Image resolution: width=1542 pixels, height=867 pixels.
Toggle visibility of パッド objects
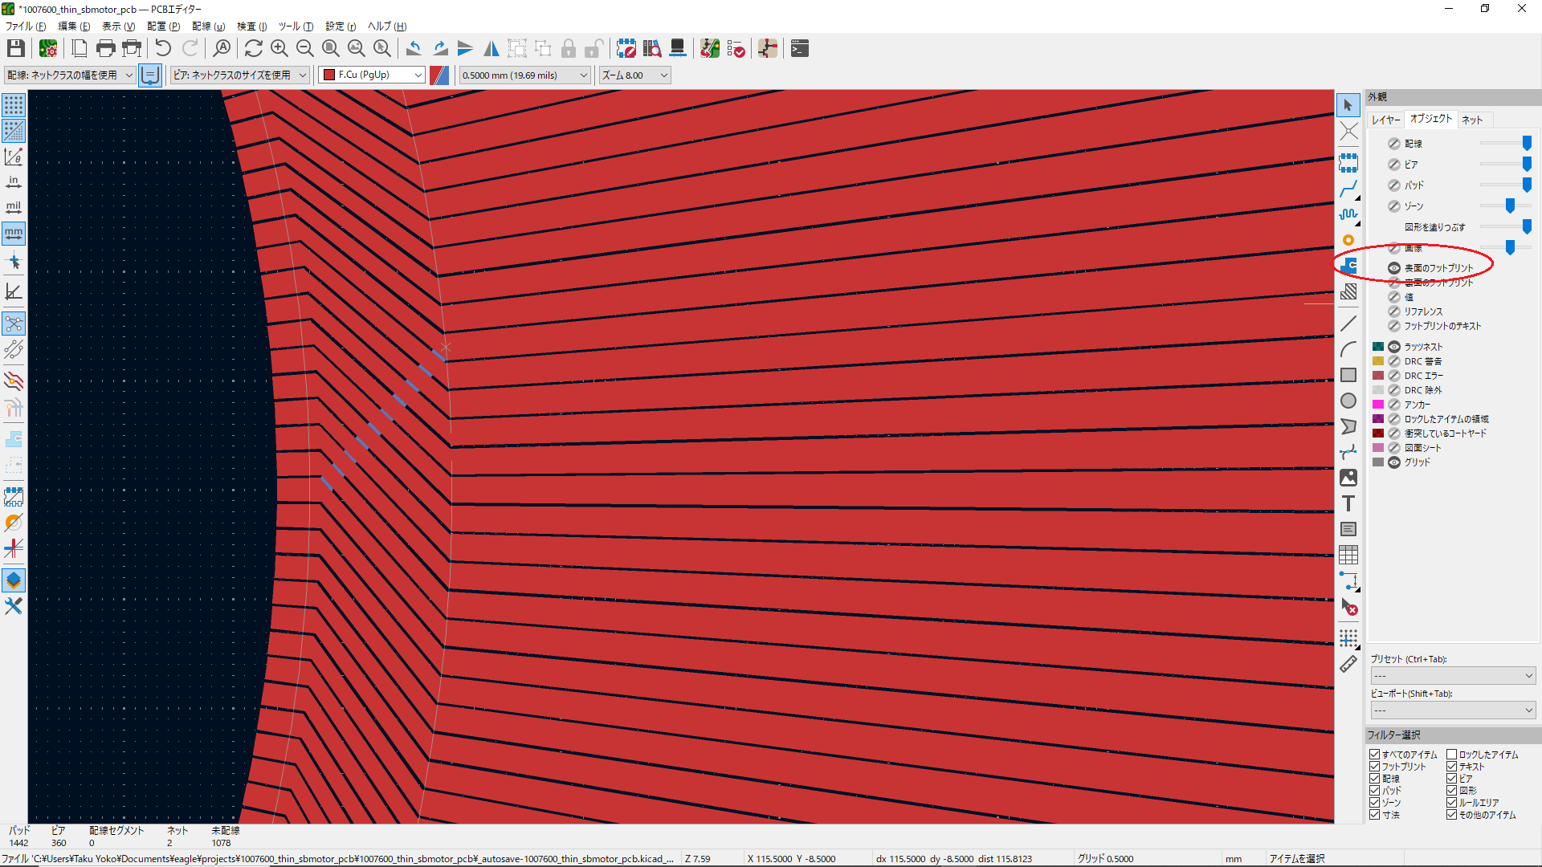tap(1394, 185)
